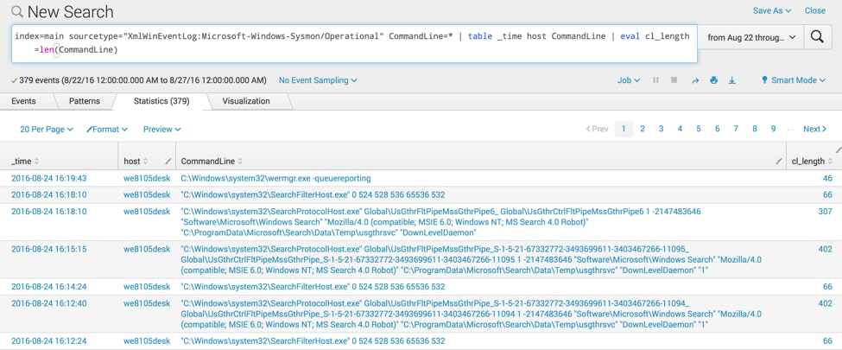This screenshot has width=842, height=350.
Task: Share the search job
Action: point(695,80)
